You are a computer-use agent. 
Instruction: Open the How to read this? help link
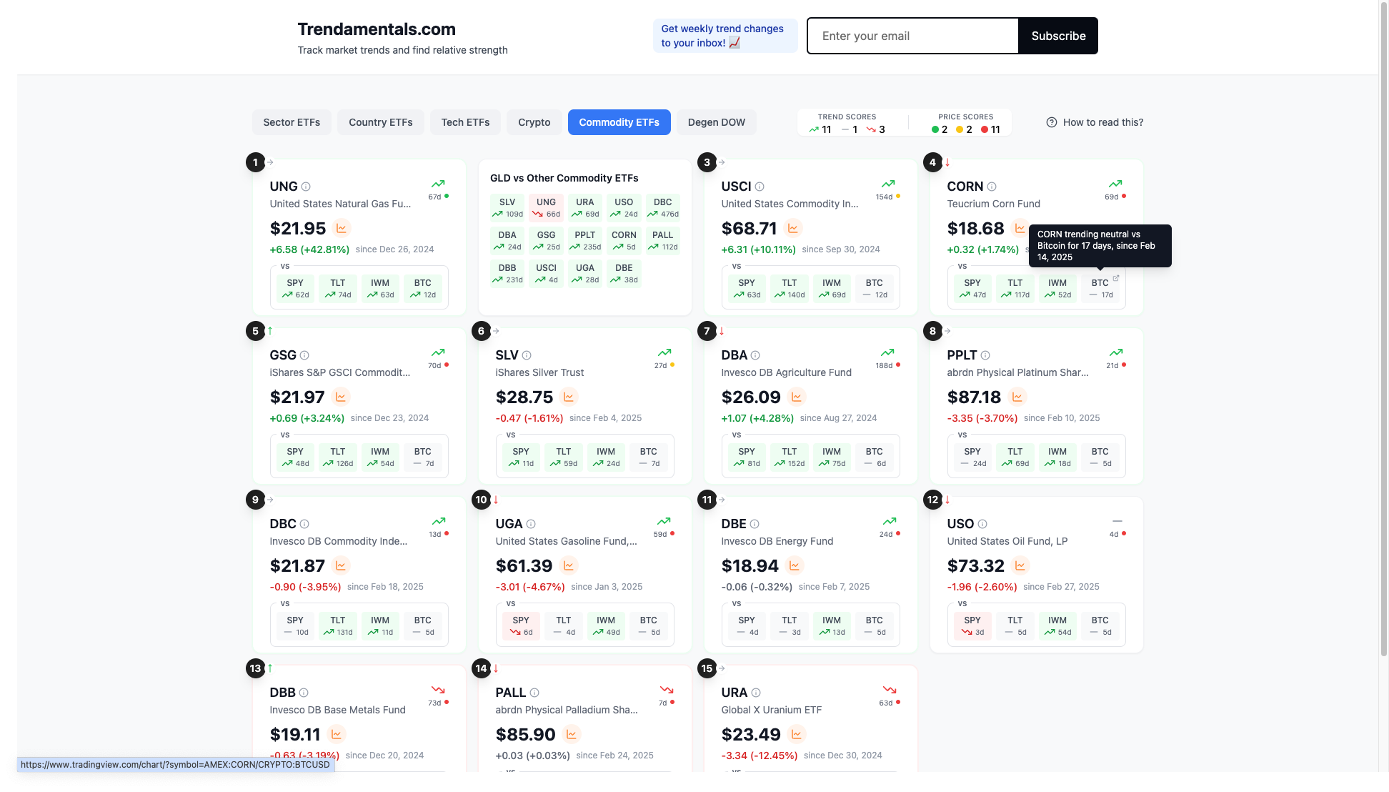[x=1095, y=122]
